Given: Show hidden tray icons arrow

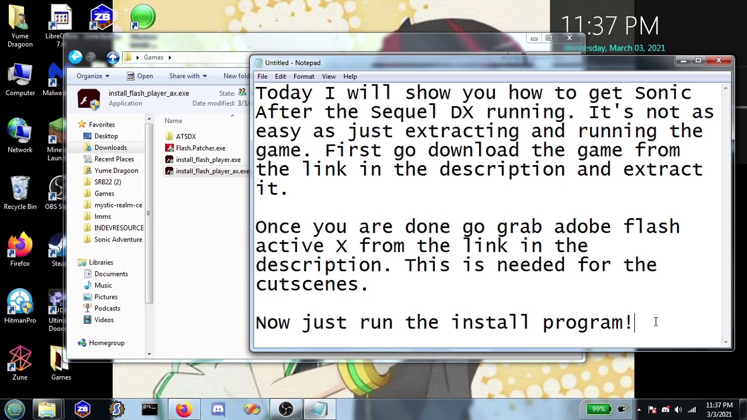Looking at the screenshot, I should 639,409.
